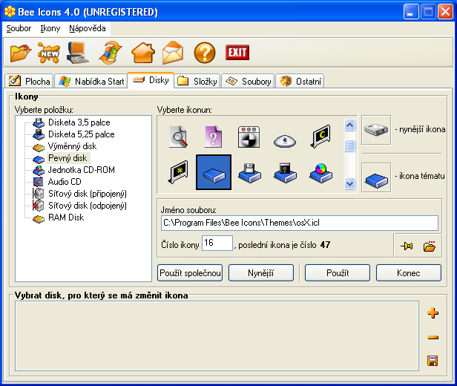Screen dimensions: 457x386
Task: Select the highlighted blue hard drive icon
Action: click(214, 172)
